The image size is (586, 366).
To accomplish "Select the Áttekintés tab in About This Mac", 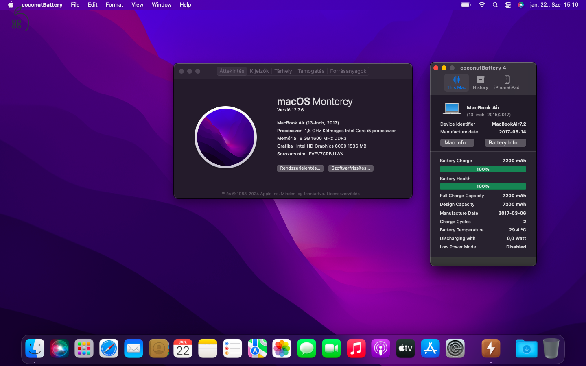I will (x=232, y=71).
